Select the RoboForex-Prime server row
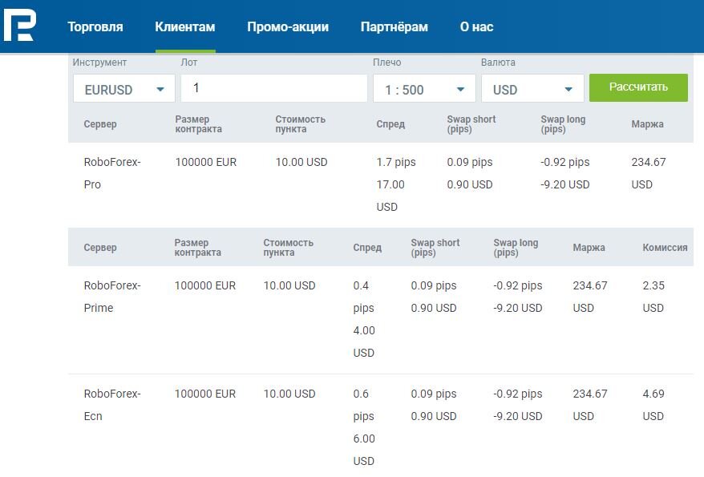Screen dimensions: 704x477 click(381, 320)
